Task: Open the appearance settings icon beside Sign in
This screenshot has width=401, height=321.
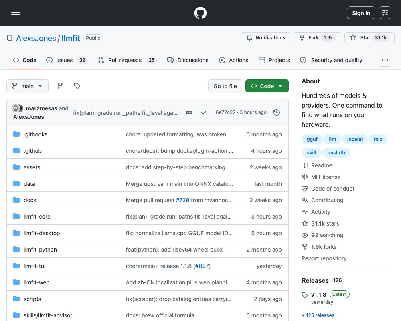Action: coord(385,13)
